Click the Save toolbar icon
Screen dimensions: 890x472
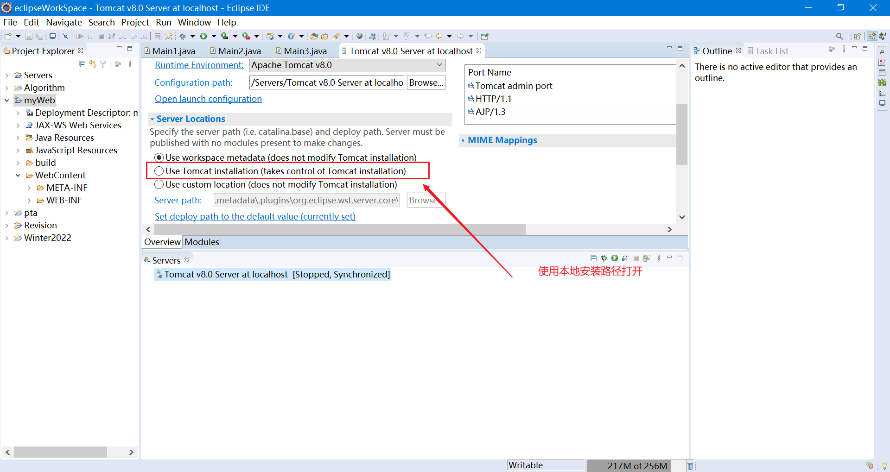29,36
